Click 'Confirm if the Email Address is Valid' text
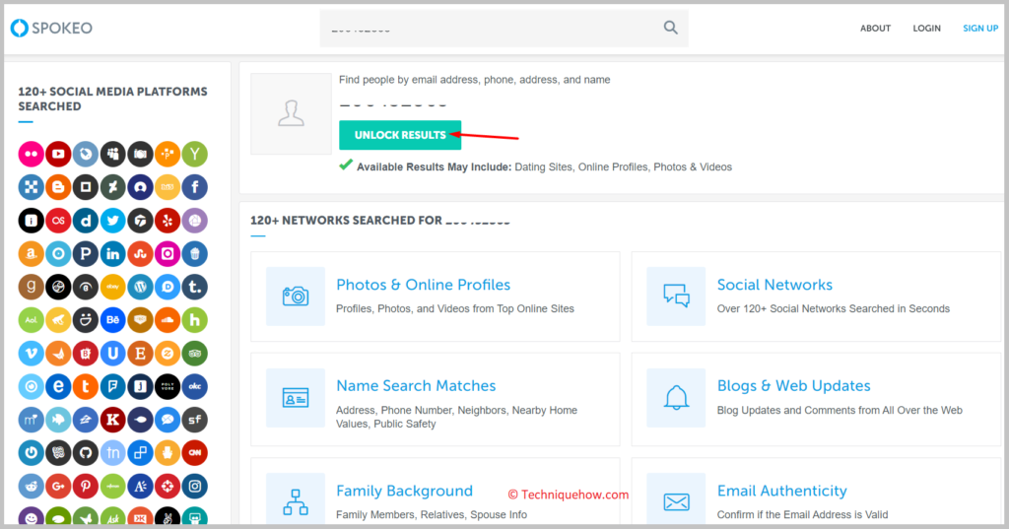The height and width of the screenshot is (529, 1009). click(x=802, y=515)
